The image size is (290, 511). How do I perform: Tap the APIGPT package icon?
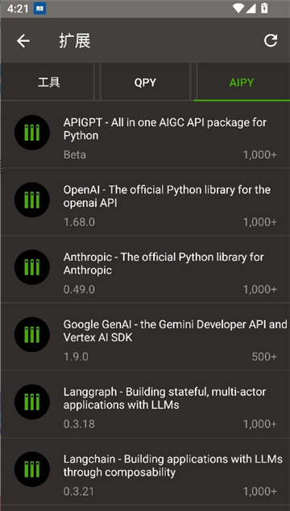[x=32, y=133]
